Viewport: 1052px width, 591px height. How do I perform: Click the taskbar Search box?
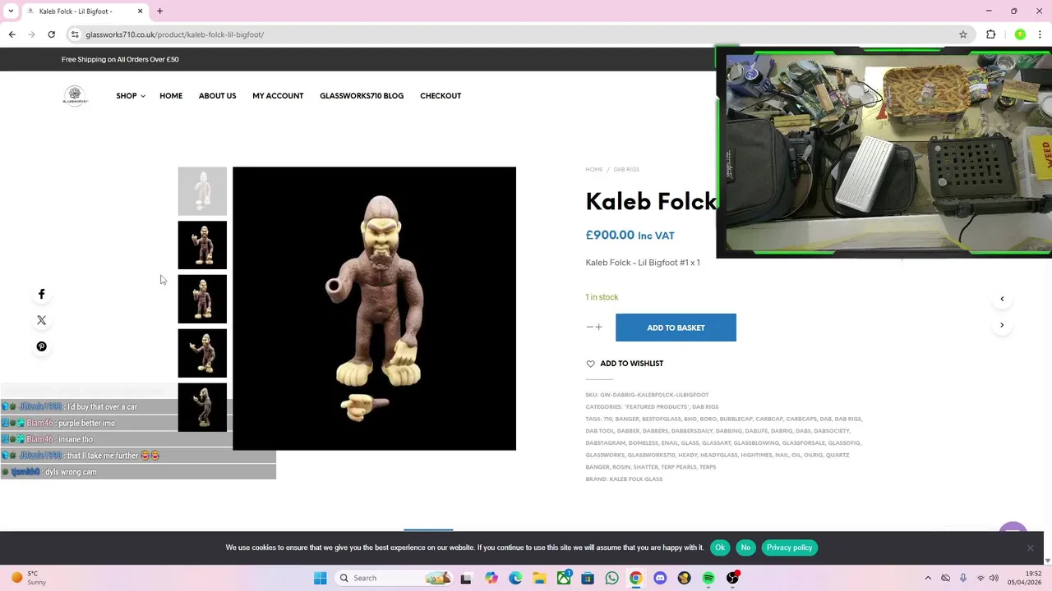point(394,578)
